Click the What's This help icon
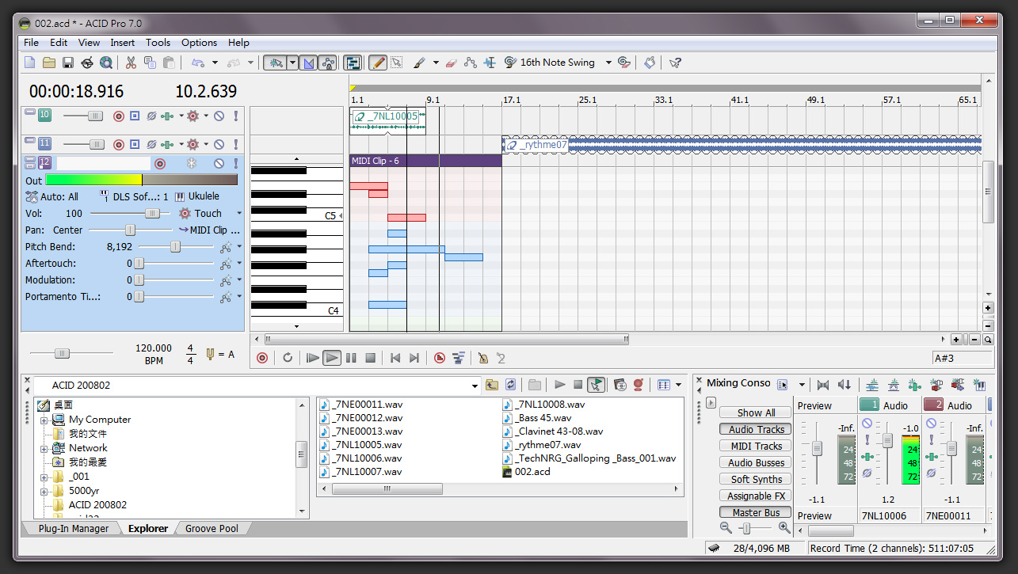This screenshot has width=1018, height=574. click(x=675, y=63)
